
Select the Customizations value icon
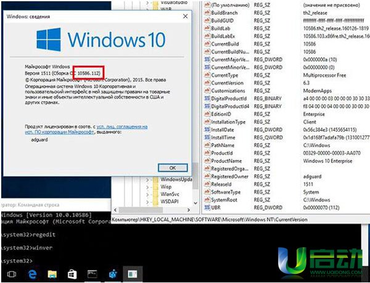(207, 91)
